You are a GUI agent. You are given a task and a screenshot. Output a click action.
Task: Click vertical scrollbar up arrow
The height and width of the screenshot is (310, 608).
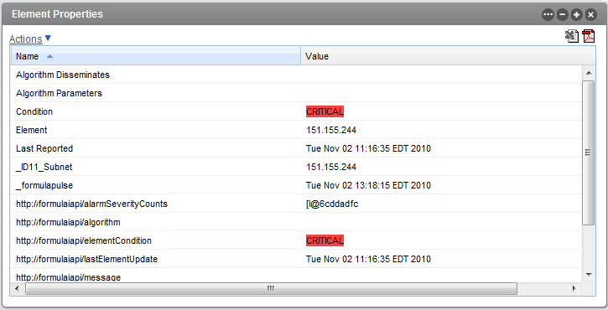(x=589, y=73)
